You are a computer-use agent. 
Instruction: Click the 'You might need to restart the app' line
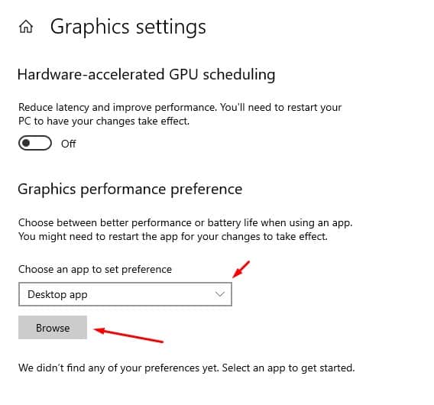pos(173,237)
